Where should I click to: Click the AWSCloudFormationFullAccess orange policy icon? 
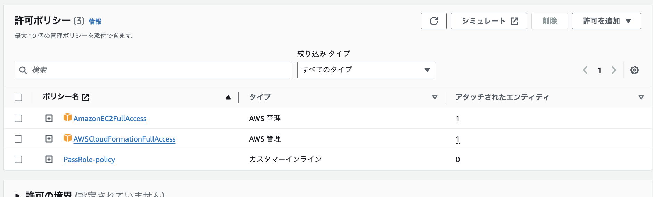pos(67,138)
